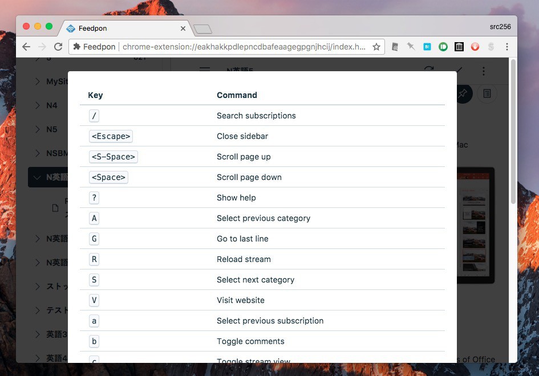The image size is (539, 376).
Task: Expand the MySit category chevron
Action: [37, 81]
